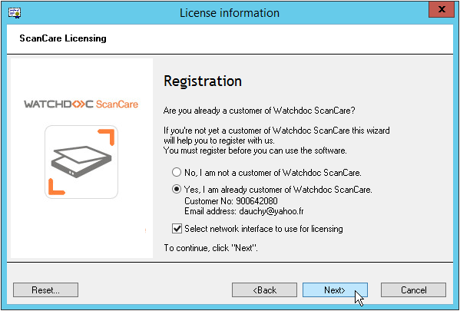Uncheck Select network interface for licensing checkbox

[x=177, y=229]
